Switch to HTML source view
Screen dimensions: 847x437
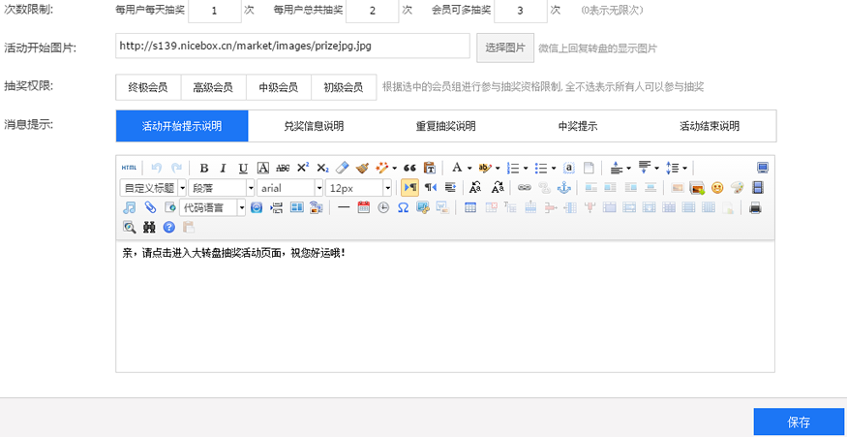pos(129,168)
